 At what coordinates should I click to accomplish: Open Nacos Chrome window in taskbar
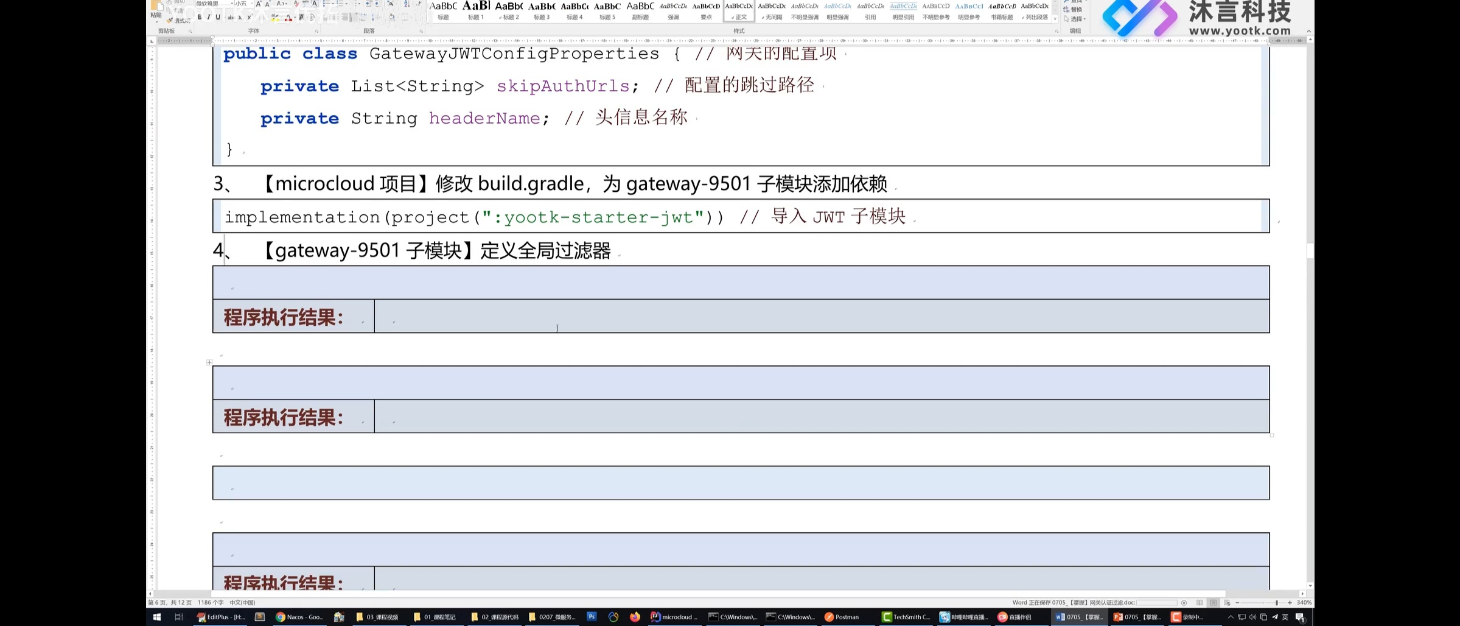[299, 617]
